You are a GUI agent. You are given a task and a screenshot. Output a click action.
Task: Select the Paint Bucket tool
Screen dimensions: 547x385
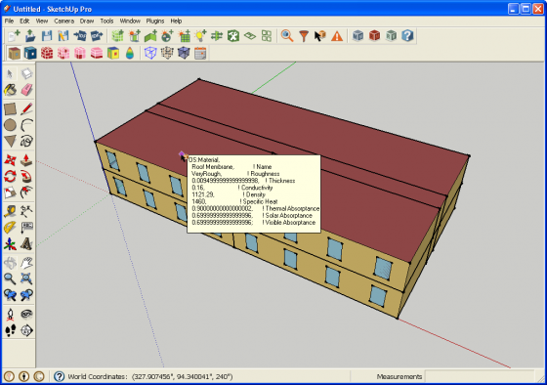point(10,90)
